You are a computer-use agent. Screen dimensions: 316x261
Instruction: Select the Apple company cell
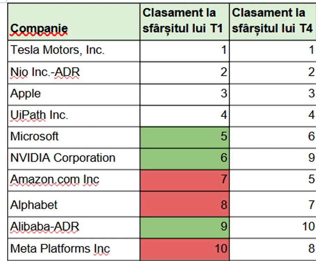click(x=74, y=95)
